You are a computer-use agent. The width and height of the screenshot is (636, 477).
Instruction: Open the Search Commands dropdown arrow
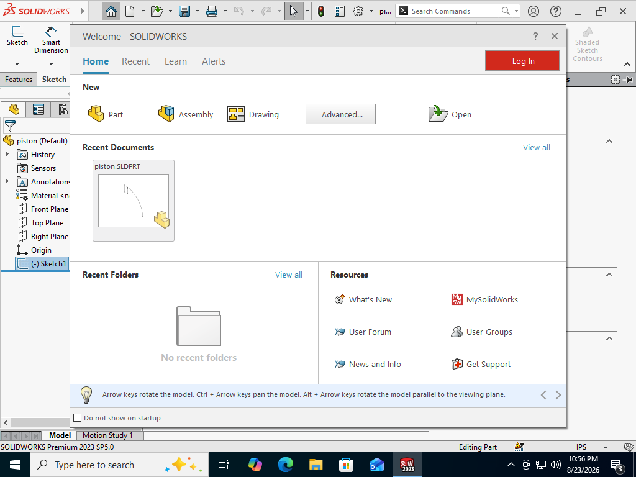pos(516,11)
